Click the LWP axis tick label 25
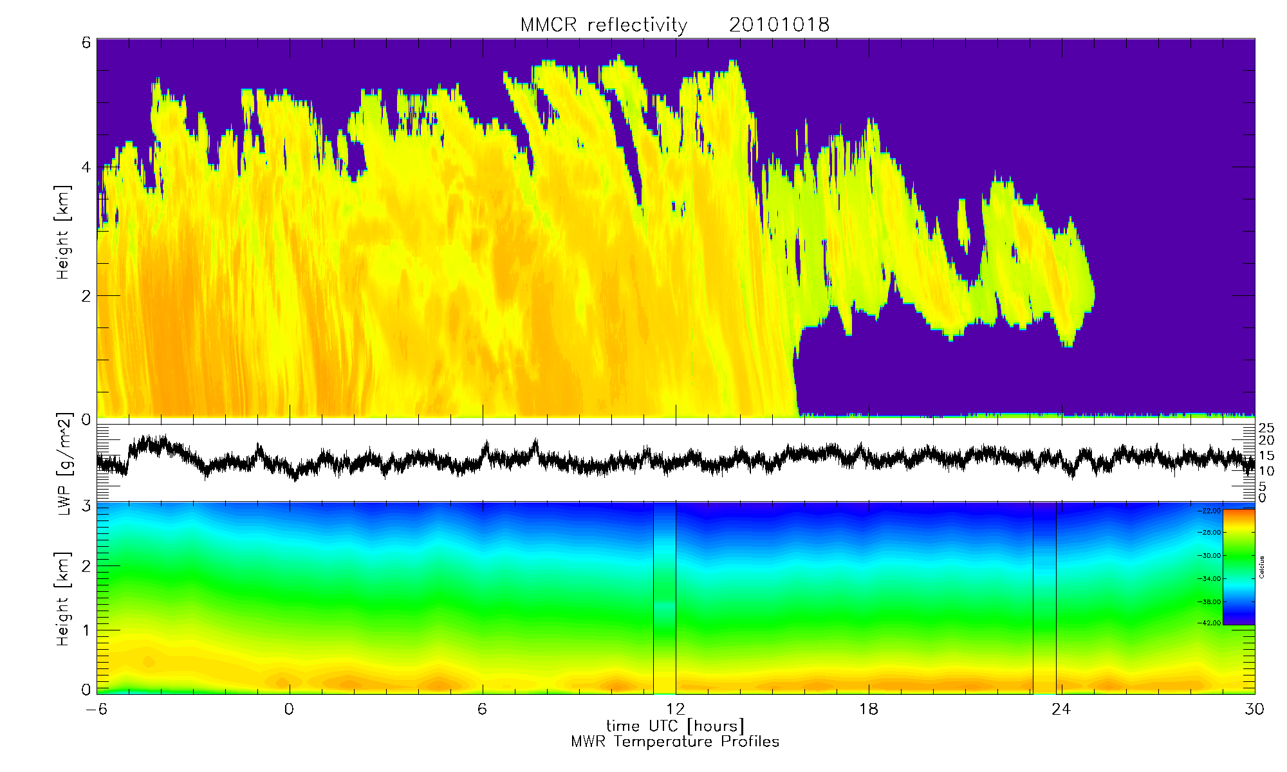1287x772 pixels. [x=1266, y=428]
